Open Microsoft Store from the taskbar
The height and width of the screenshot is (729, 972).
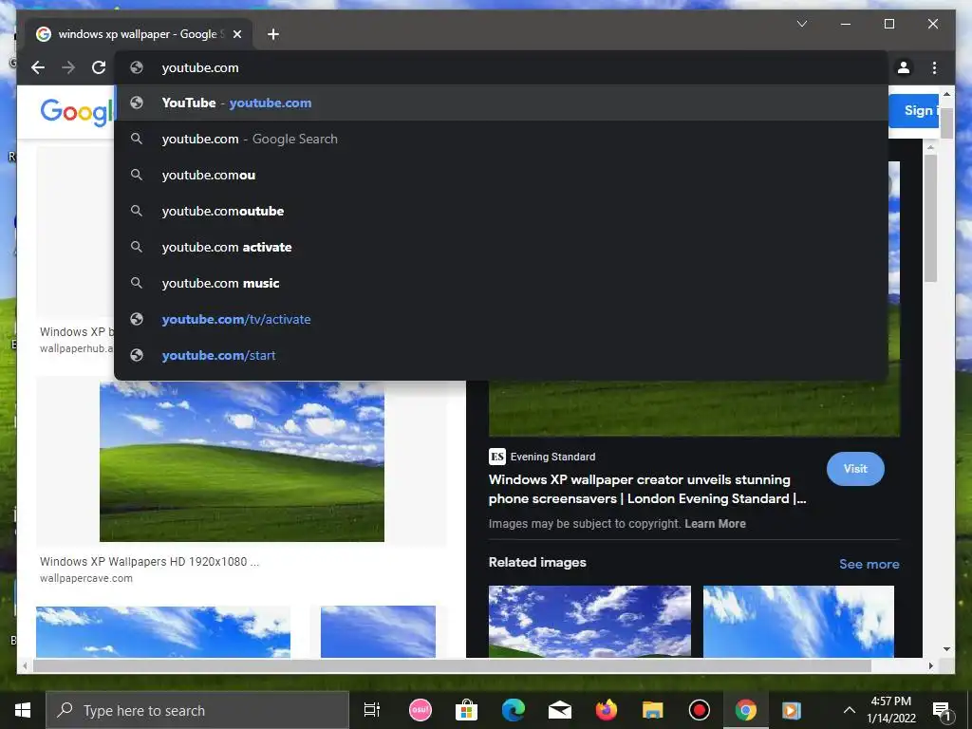pos(466,710)
